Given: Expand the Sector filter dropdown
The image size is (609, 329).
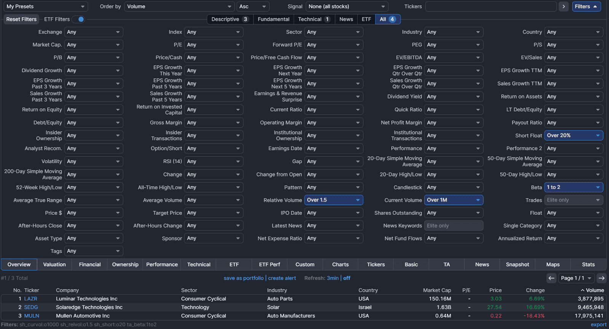Looking at the screenshot, I should click(x=334, y=32).
